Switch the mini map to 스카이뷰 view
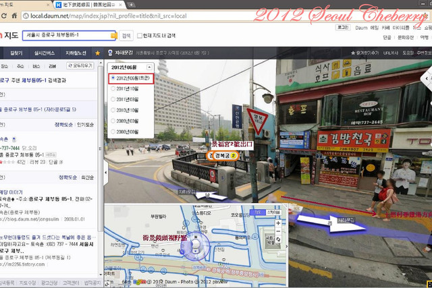This screenshot has width=432, height=288. 273,212
